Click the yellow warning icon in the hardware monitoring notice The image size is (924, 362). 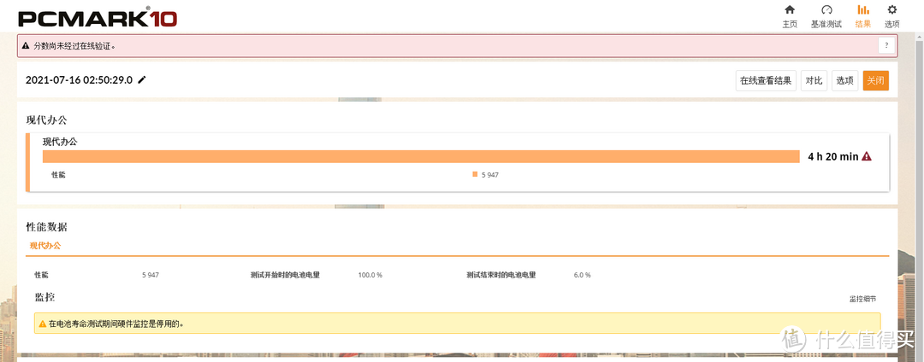pos(43,324)
